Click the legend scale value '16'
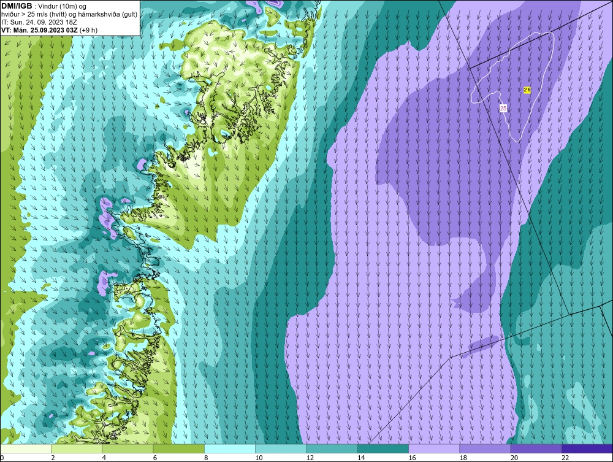Image resolution: width=613 pixels, height=462 pixels. click(x=412, y=458)
